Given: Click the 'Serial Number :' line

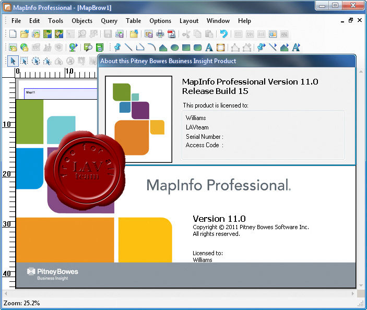Looking at the screenshot, I should [205, 137].
